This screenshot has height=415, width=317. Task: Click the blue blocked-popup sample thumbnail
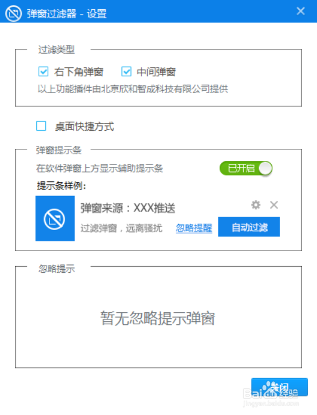[x=55, y=218]
